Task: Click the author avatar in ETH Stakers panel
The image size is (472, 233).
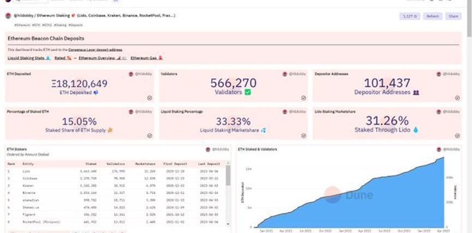Action: (x=208, y=150)
